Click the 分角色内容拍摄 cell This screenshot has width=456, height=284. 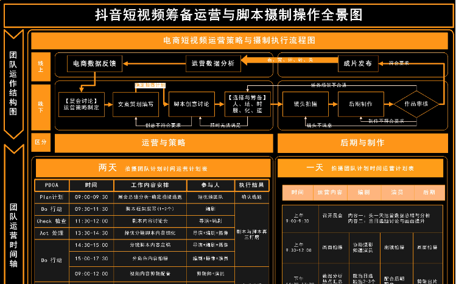(x=150, y=258)
